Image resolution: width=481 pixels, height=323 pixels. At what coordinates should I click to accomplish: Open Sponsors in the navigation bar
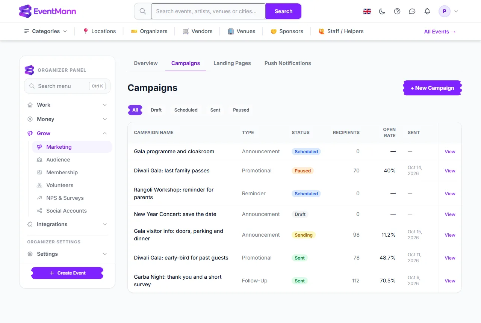click(x=287, y=31)
